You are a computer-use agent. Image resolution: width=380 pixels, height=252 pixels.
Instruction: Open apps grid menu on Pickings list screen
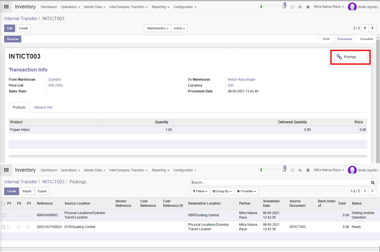pyautogui.click(x=6, y=170)
